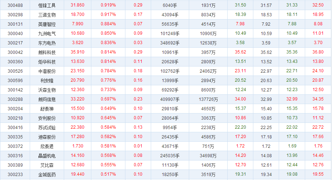This screenshot has height=180, width=332.
Task: Select stock name 三诺生物
Action: click(47, 15)
